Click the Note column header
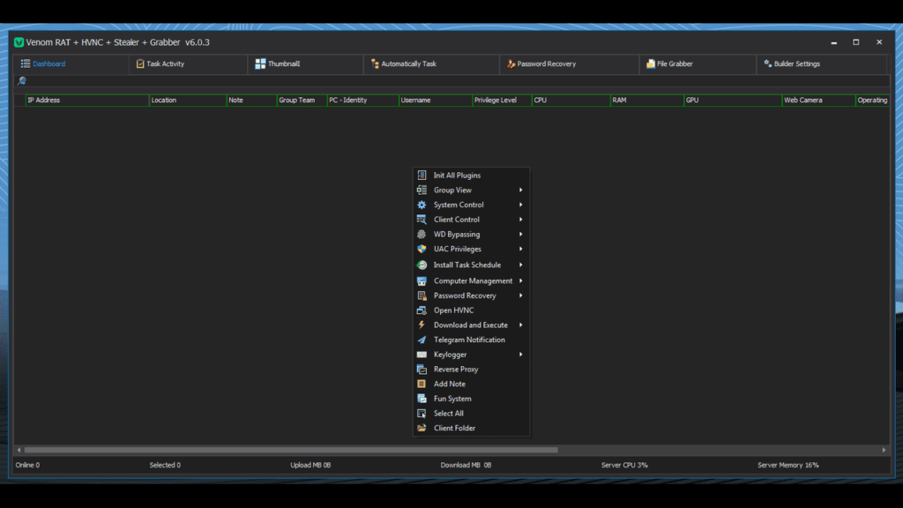The image size is (903, 508). [x=251, y=101]
